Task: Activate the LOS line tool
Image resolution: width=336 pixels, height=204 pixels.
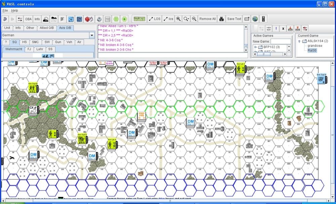Action: [155, 19]
